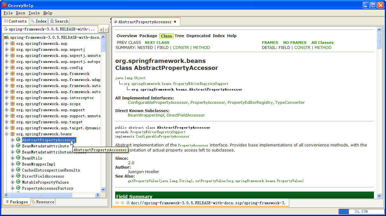Switch to the Resource tab

point(43,202)
